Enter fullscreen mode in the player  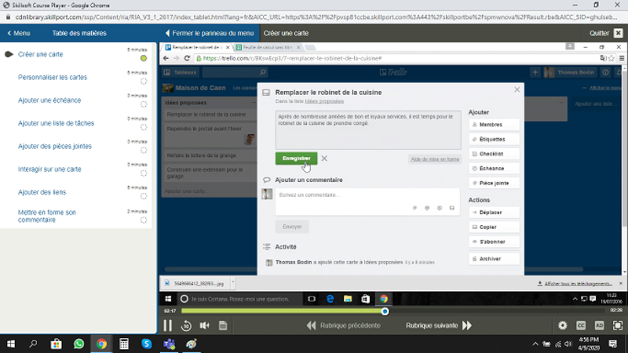tap(618, 326)
